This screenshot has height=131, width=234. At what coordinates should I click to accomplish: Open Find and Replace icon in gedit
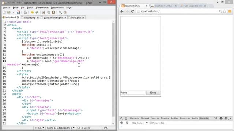pyautogui.click(x=65, y=12)
